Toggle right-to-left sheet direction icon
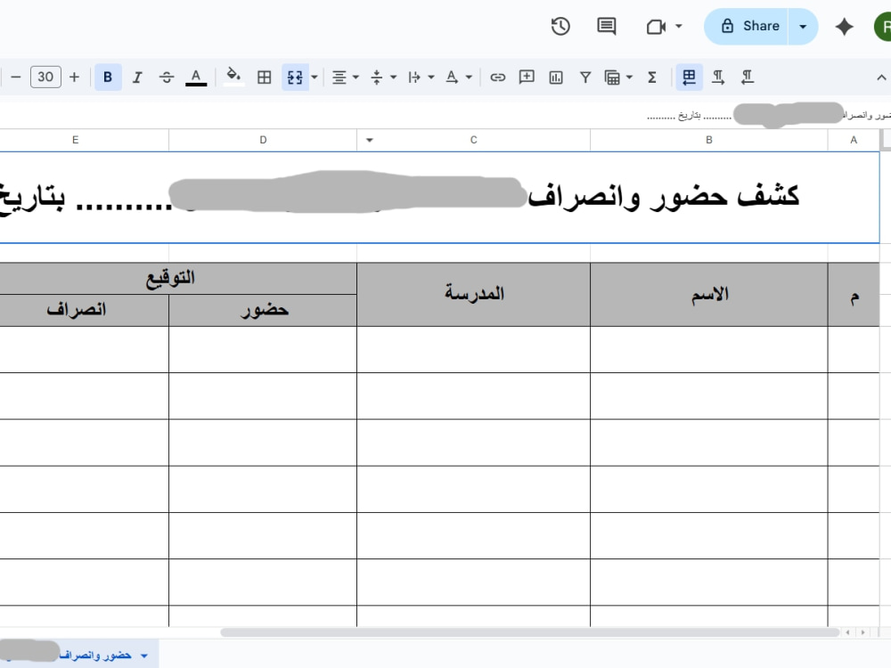The width and height of the screenshot is (891, 668). click(689, 77)
